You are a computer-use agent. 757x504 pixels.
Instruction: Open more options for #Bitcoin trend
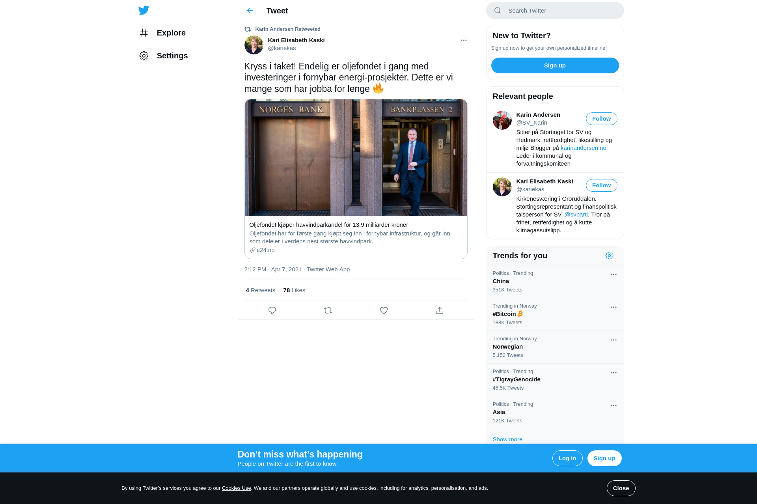point(613,307)
